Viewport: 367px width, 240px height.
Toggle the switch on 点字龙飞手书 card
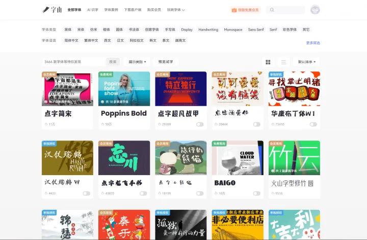click(143, 194)
